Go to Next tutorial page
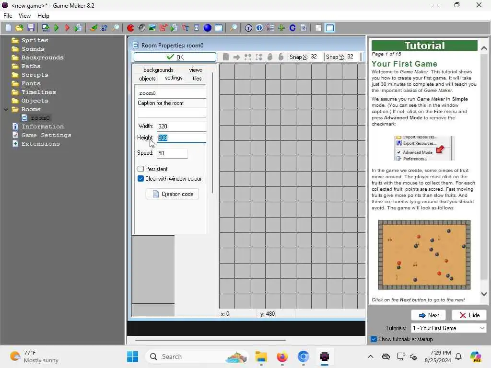Viewport: 491px width, 368px height. point(428,315)
